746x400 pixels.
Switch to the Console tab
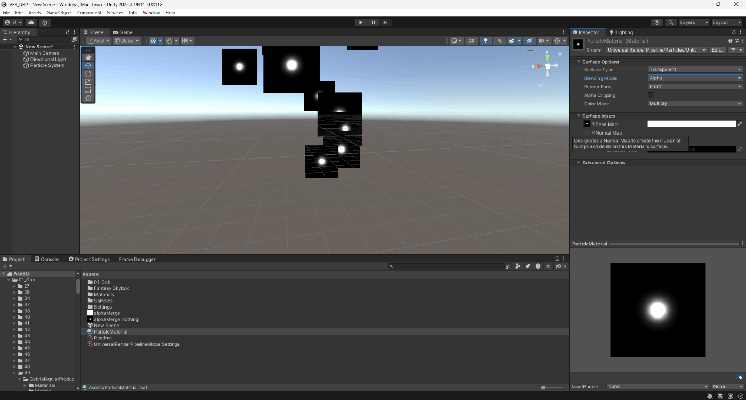[46, 259]
